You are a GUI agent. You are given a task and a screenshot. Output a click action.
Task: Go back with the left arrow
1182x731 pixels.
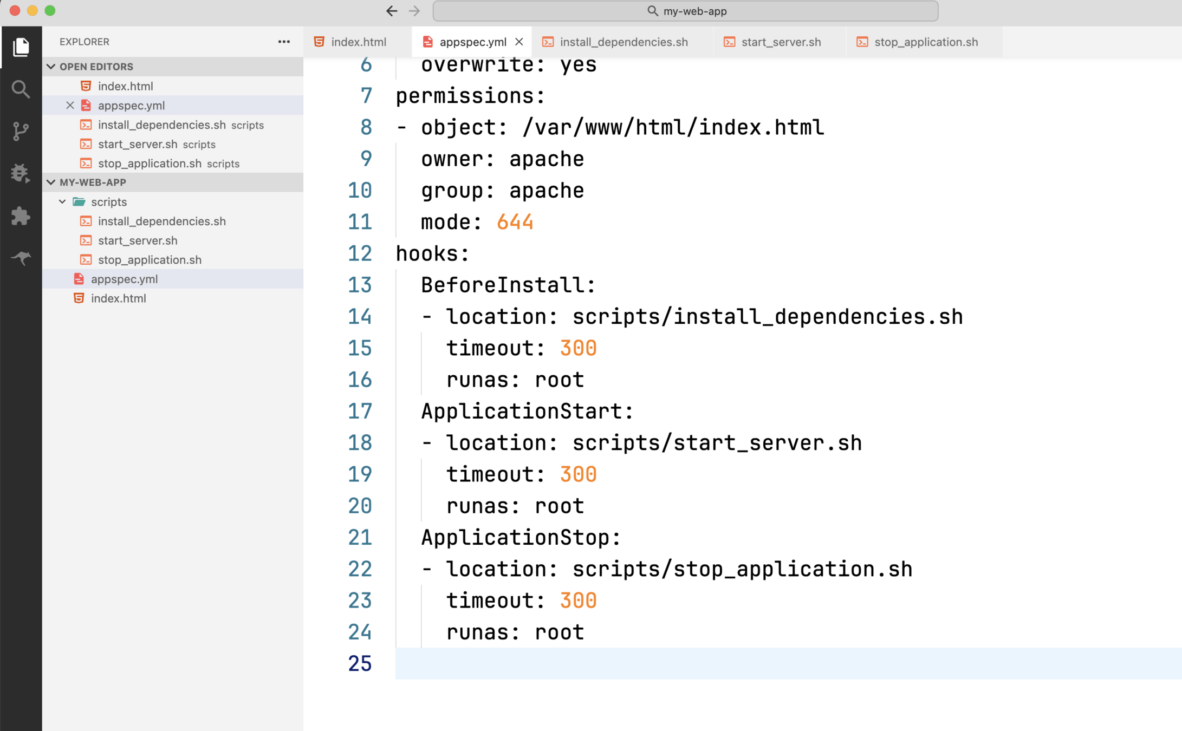point(392,11)
